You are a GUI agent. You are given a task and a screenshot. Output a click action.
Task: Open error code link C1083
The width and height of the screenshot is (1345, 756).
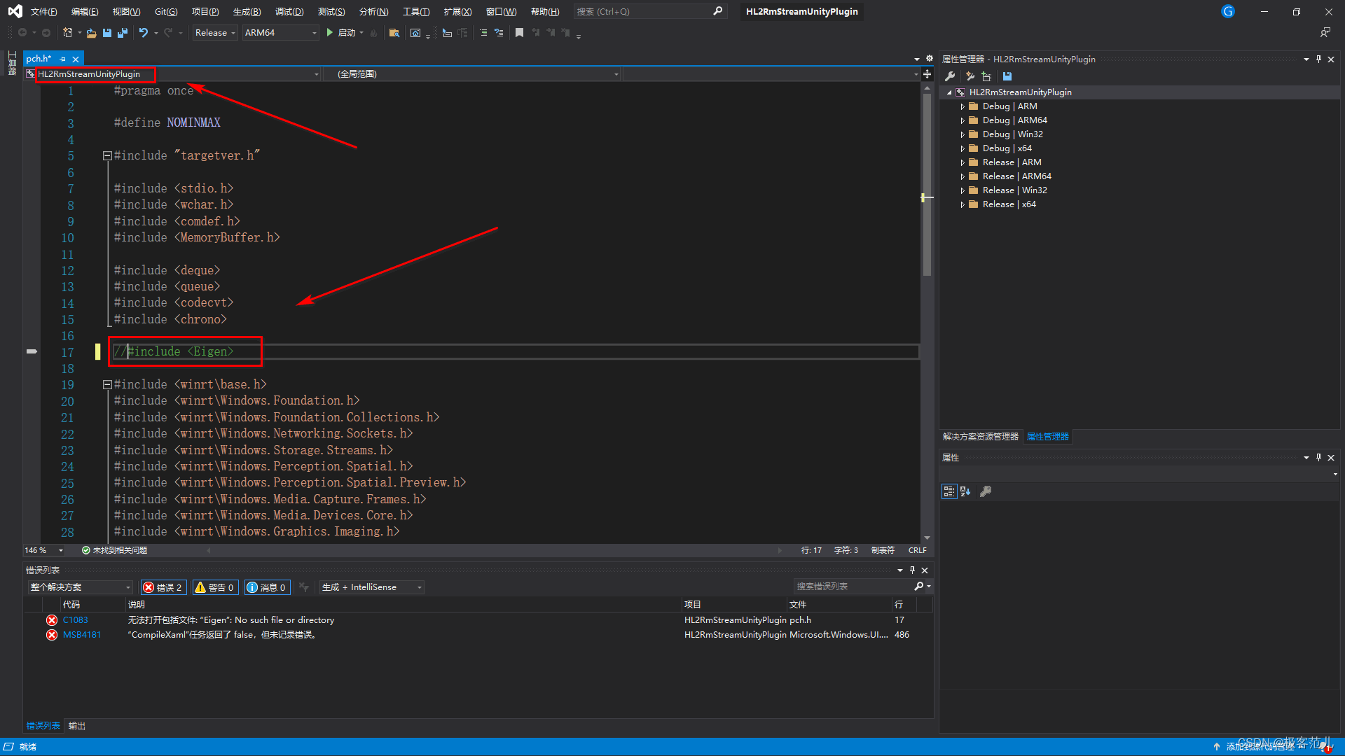(76, 620)
